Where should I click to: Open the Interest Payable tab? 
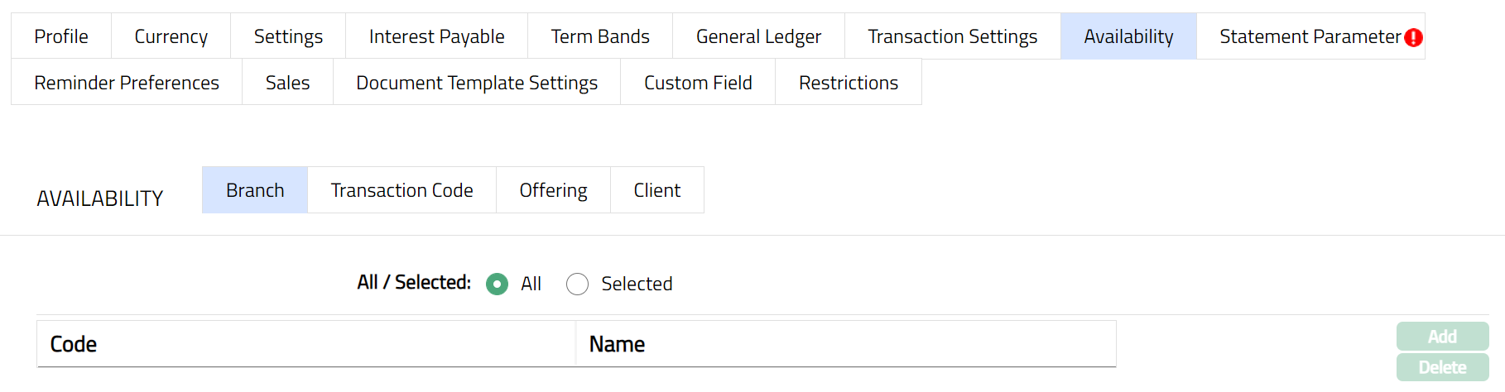point(436,36)
